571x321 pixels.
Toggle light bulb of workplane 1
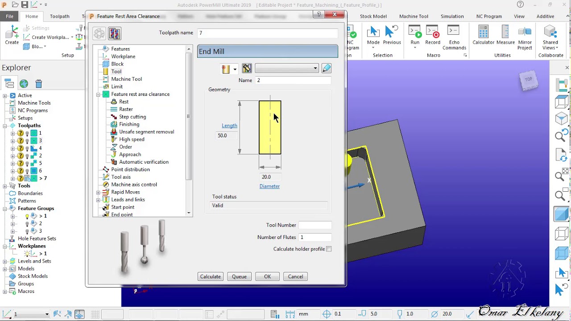[x=27, y=254]
